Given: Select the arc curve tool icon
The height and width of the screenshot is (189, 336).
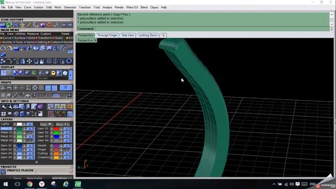Looking at the screenshot, I should pyautogui.click(x=9, y=61).
